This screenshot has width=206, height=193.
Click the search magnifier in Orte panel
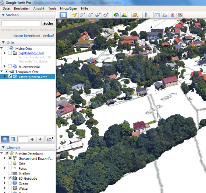point(5,139)
